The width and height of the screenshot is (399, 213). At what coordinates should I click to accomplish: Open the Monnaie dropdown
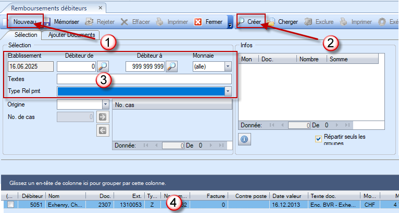pos(228,66)
